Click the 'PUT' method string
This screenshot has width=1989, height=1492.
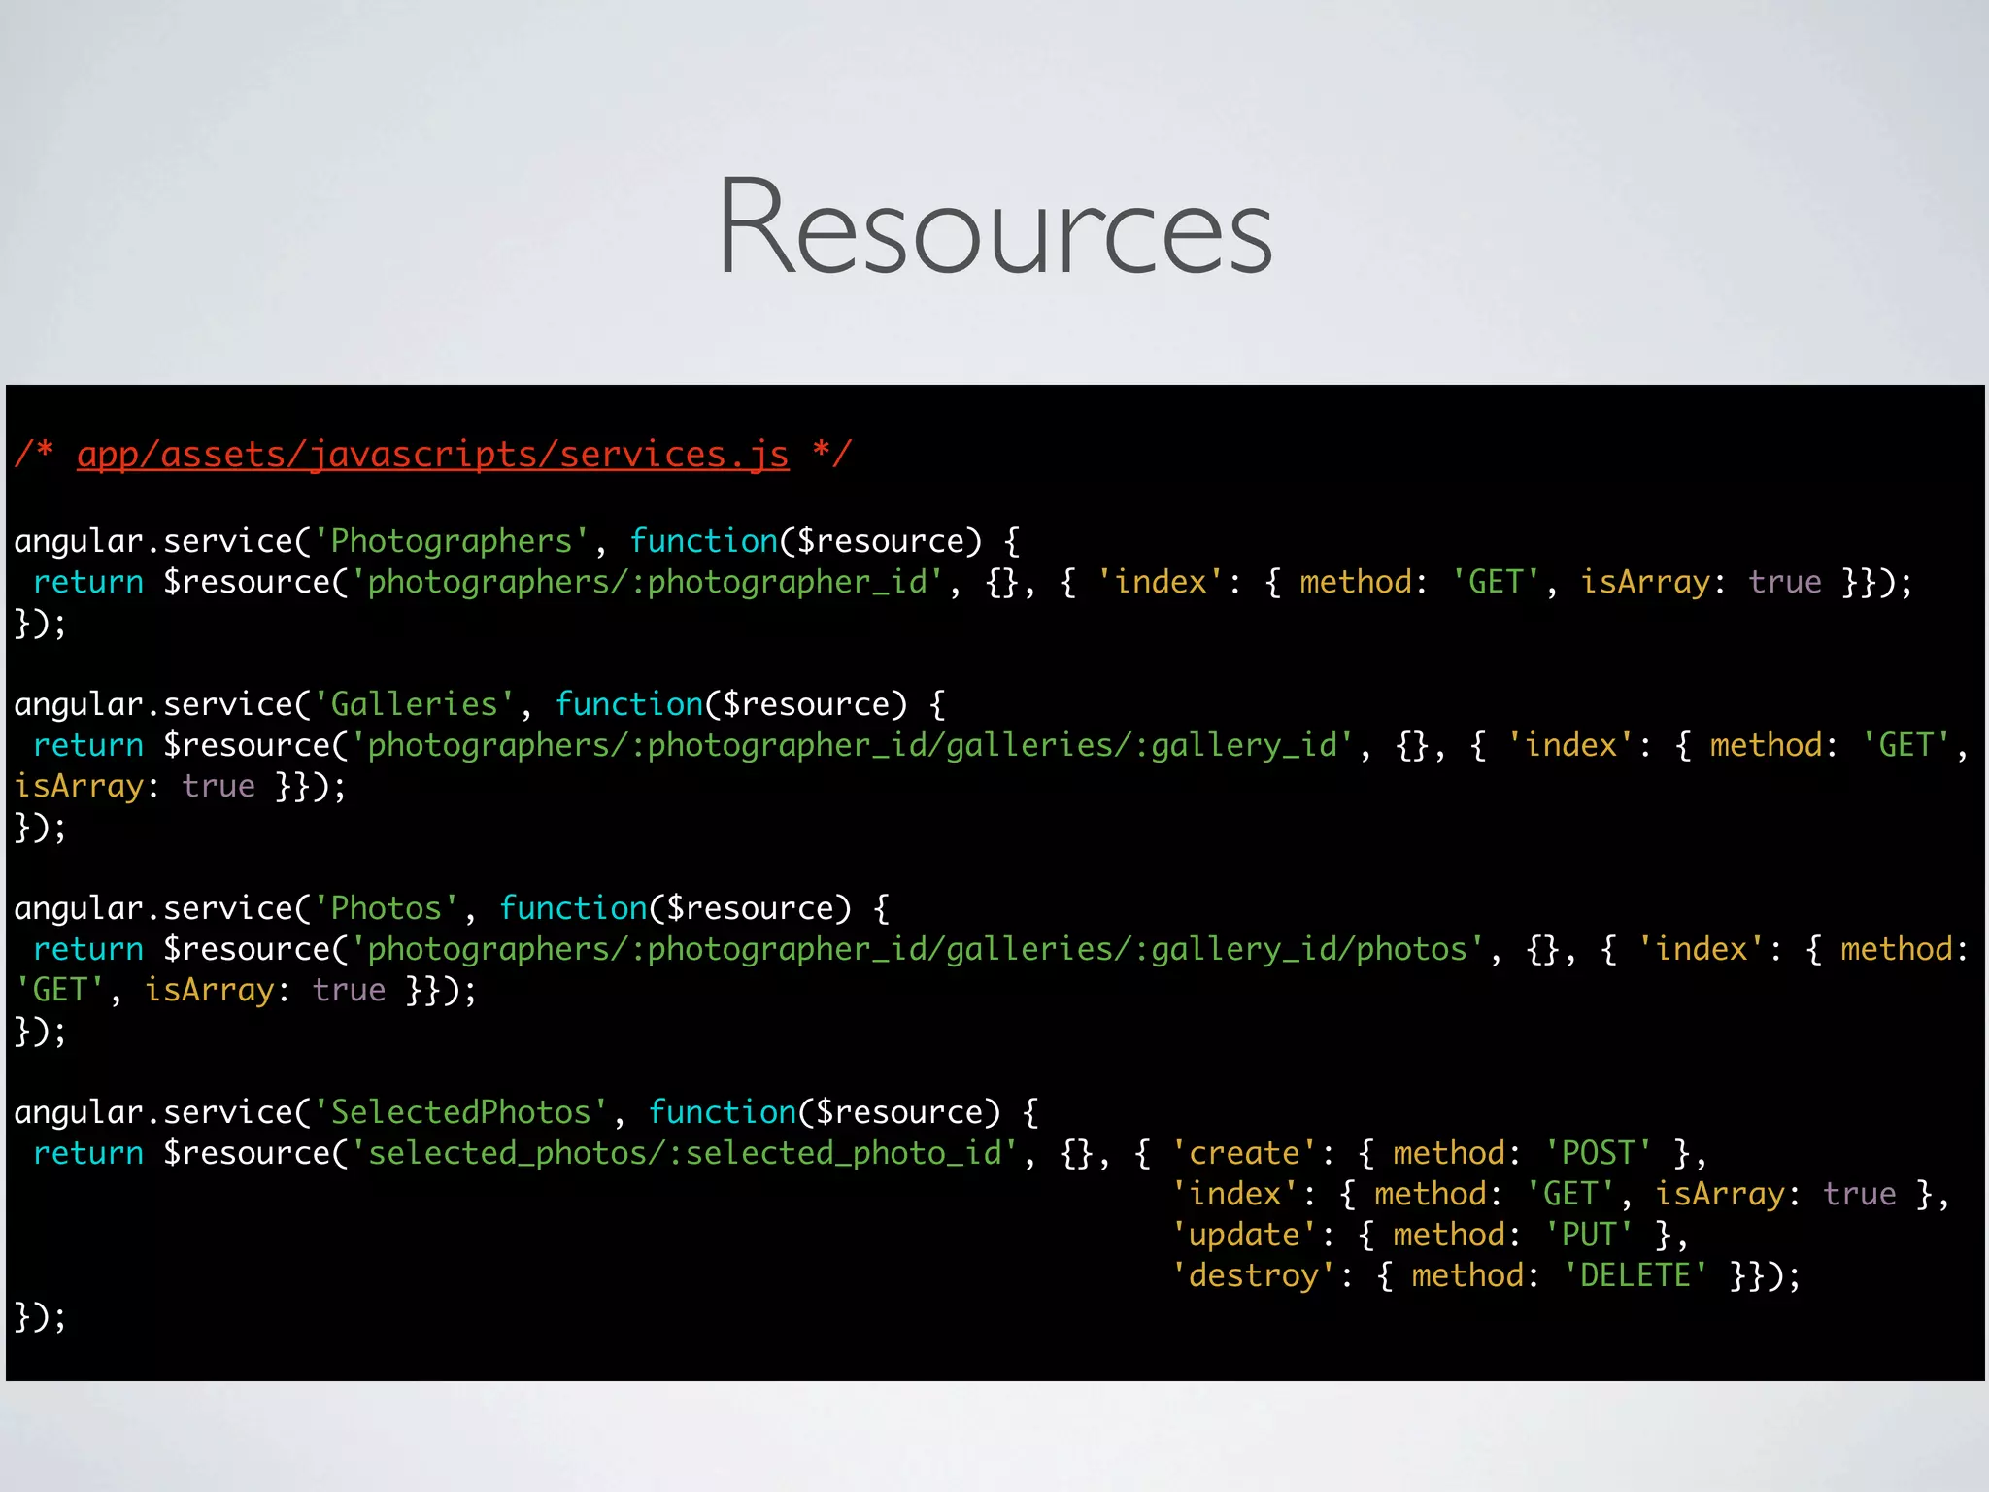tap(1589, 1235)
